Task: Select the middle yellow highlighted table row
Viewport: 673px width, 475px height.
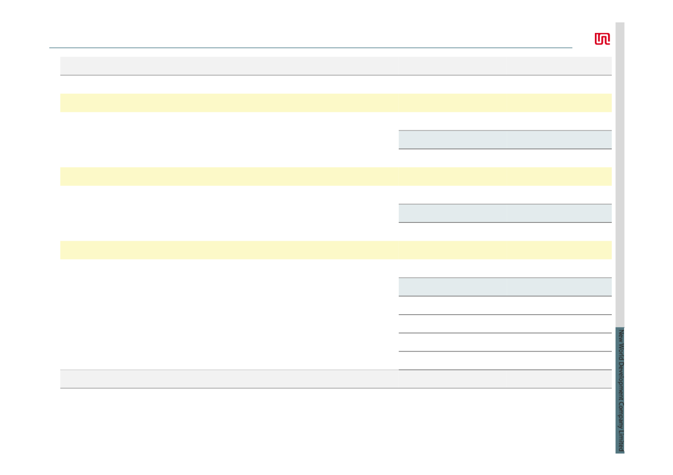Action: 336,176
